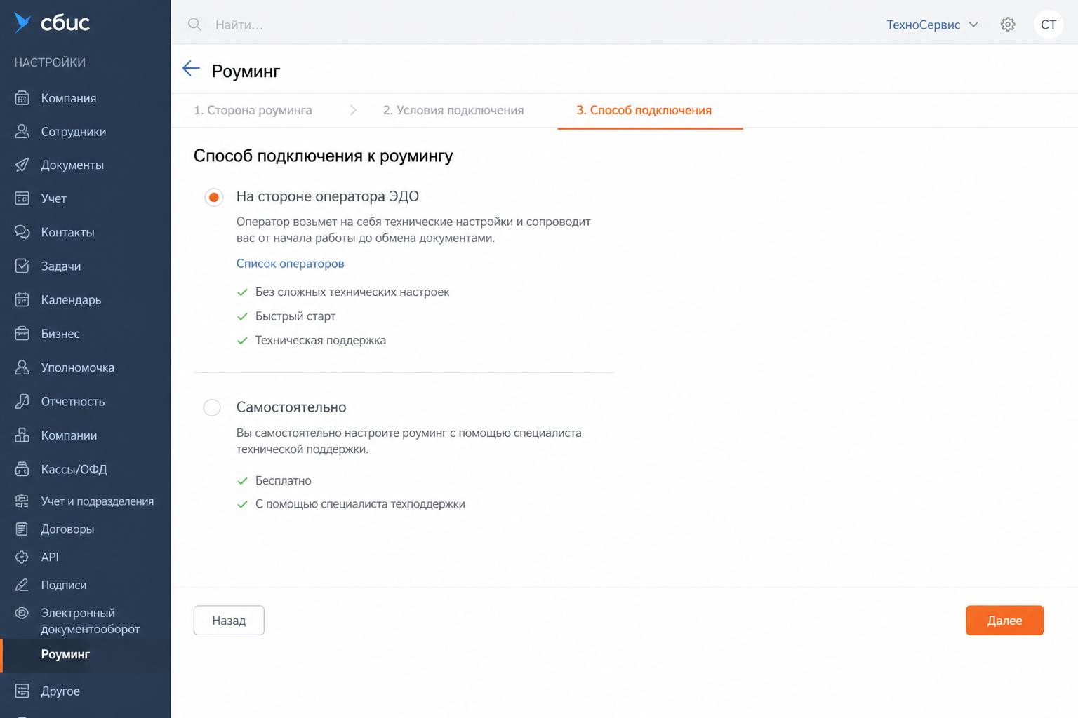Viewport: 1078px width, 718px height.
Task: Open API gear icon in sidebar
Action: [22, 557]
